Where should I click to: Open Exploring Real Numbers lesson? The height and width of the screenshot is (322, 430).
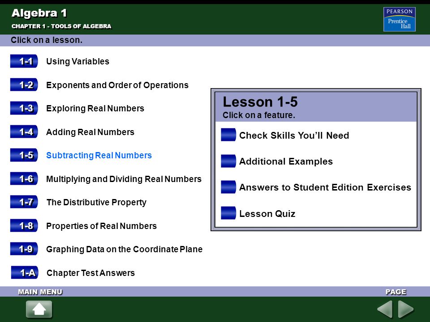pyautogui.click(x=95, y=108)
